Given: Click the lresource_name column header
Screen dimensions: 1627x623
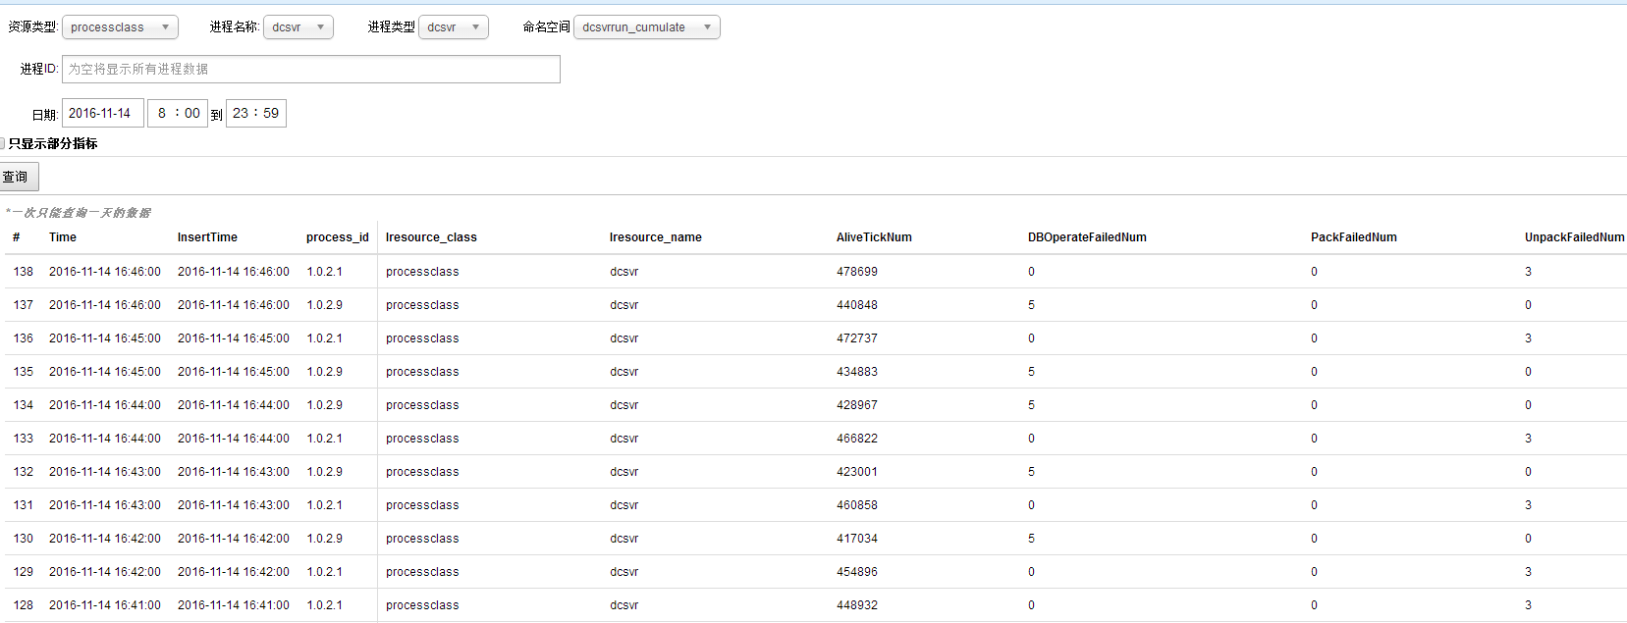Looking at the screenshot, I should [655, 237].
